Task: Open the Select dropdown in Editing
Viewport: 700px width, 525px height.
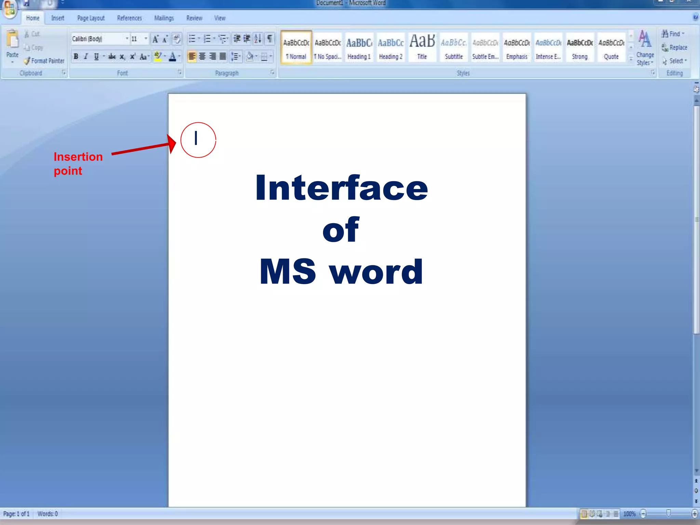Action: (674, 61)
